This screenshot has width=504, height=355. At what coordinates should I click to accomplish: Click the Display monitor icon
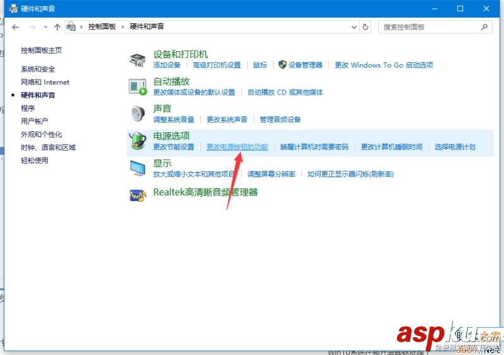tap(138, 168)
